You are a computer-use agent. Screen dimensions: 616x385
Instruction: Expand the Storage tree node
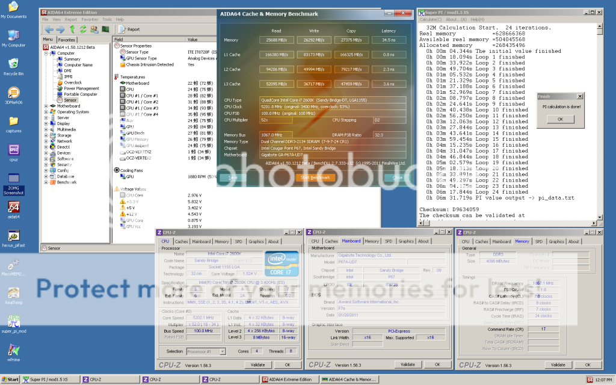click(46, 135)
